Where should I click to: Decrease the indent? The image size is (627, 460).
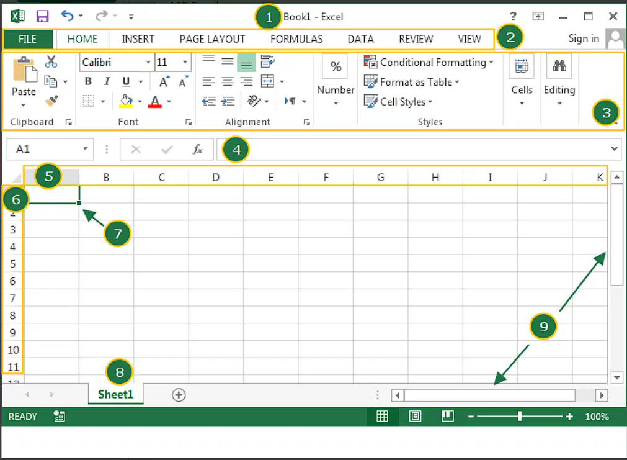pos(208,101)
